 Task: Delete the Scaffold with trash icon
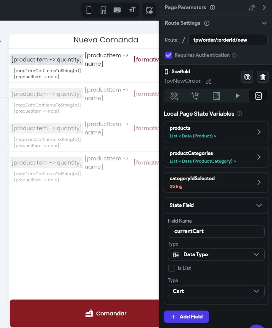(x=262, y=77)
